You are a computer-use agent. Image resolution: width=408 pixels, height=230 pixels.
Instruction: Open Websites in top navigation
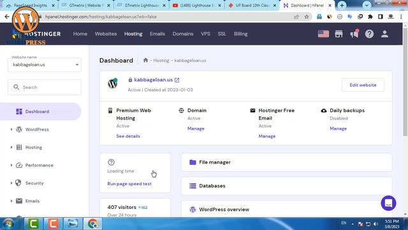(106, 34)
